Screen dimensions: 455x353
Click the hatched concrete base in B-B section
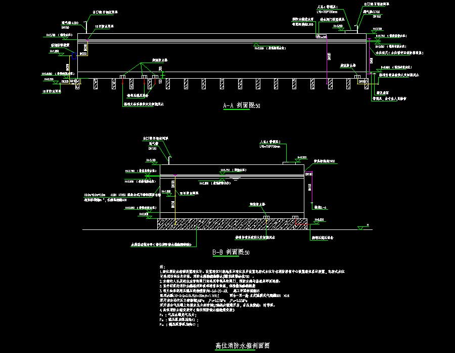tap(232, 223)
